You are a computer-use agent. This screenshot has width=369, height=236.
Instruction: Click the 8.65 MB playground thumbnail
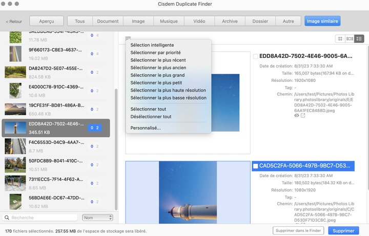[15, 183]
